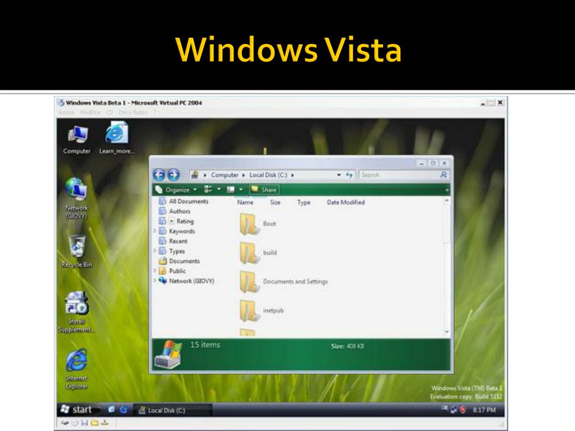Open the Recycle Bin desktop icon
This screenshot has height=431, width=575.
coord(76,251)
